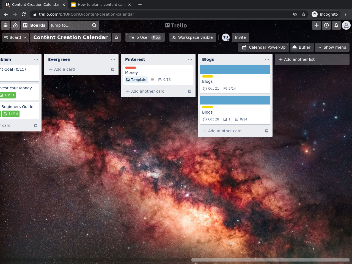Screen dimensions: 352x264
Task: Open the Board view switcher dropdown
Action: 15,37
